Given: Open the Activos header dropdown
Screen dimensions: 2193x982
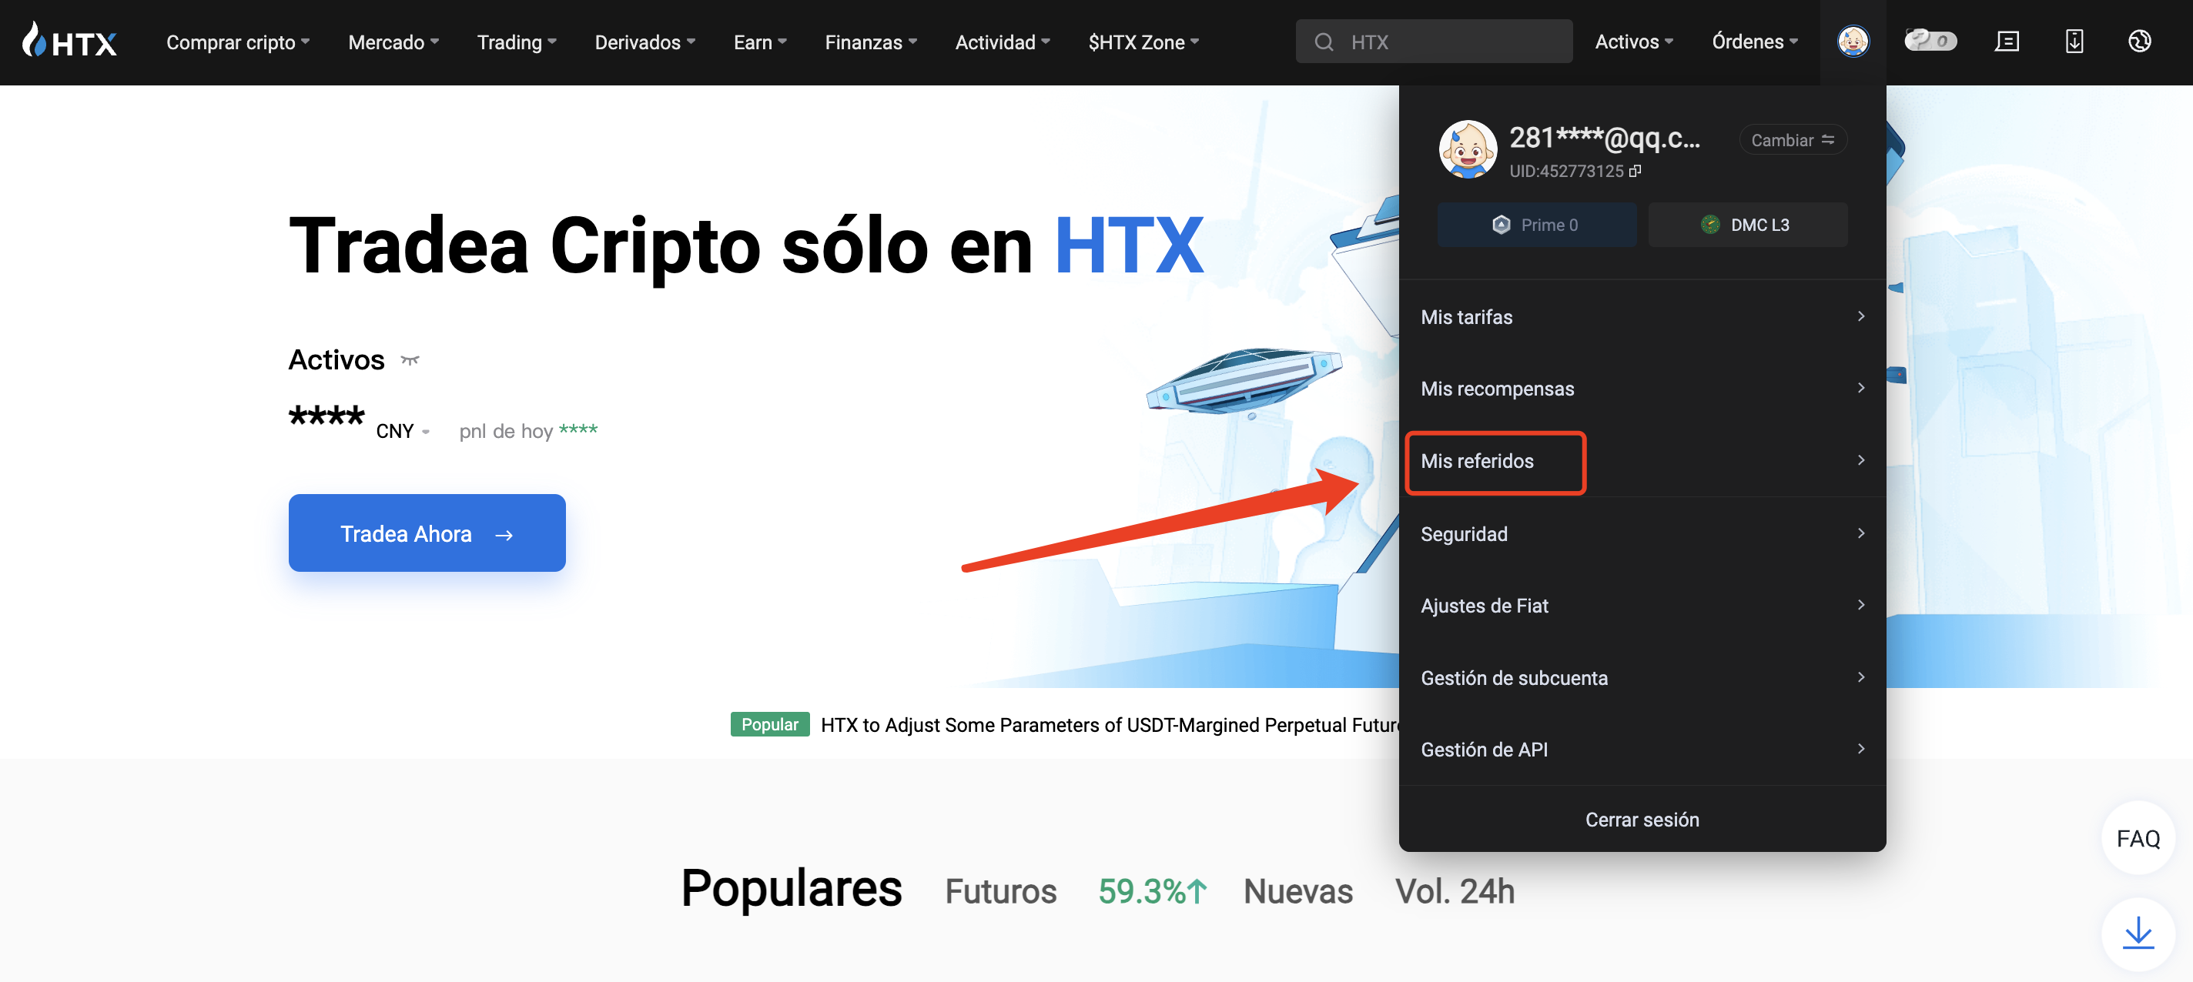Looking at the screenshot, I should pyautogui.click(x=1634, y=41).
